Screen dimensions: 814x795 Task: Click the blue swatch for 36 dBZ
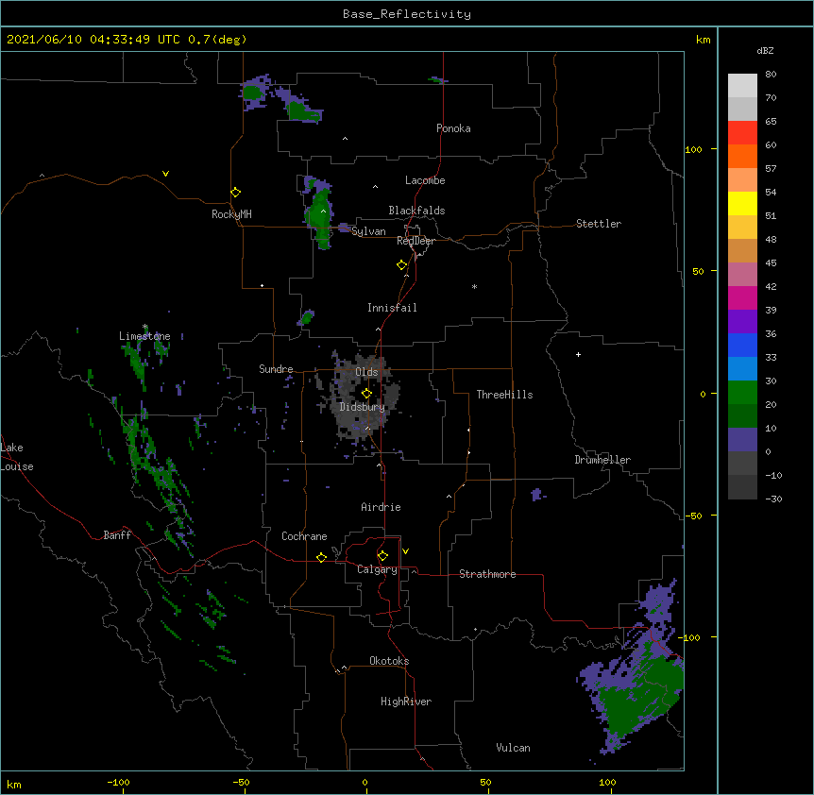tap(742, 345)
